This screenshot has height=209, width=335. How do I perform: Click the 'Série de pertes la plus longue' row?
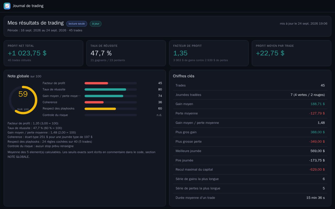pyautogui.click(x=250, y=188)
